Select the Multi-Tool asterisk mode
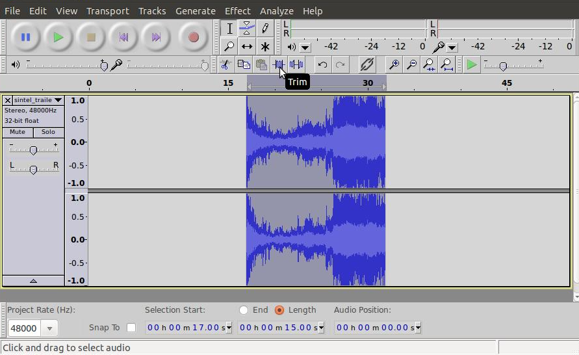 [264, 47]
